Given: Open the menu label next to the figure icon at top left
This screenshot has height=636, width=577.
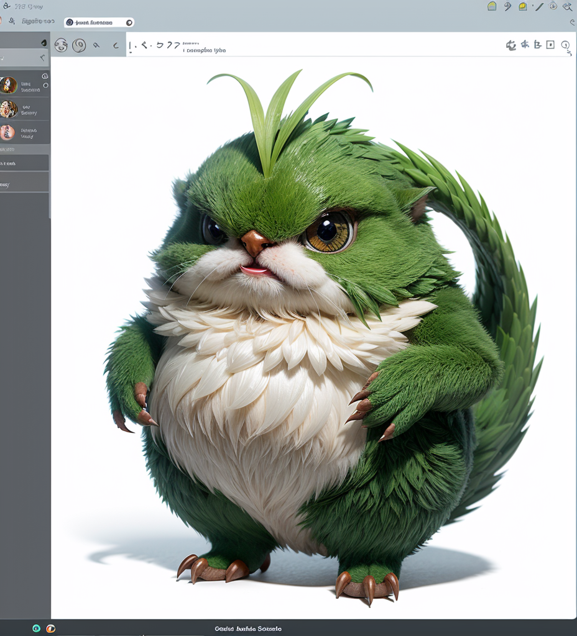Looking at the screenshot, I should point(38,21).
